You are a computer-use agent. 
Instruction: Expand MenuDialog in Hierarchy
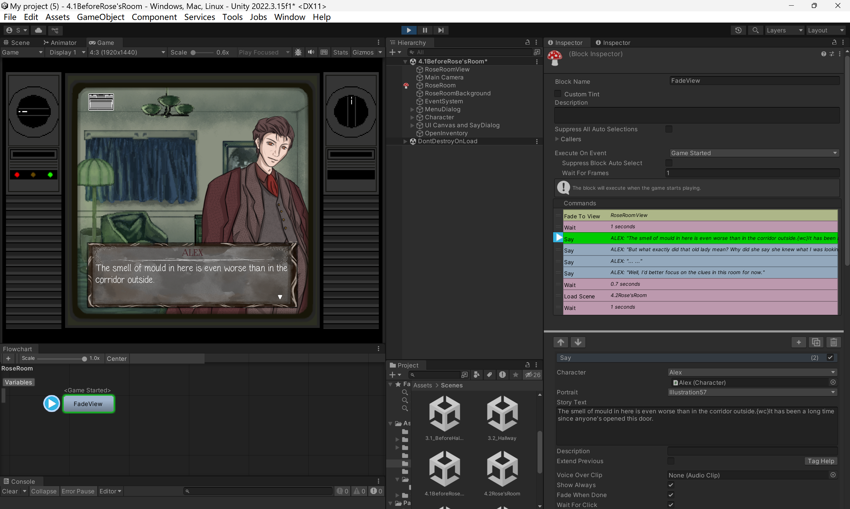[412, 109]
